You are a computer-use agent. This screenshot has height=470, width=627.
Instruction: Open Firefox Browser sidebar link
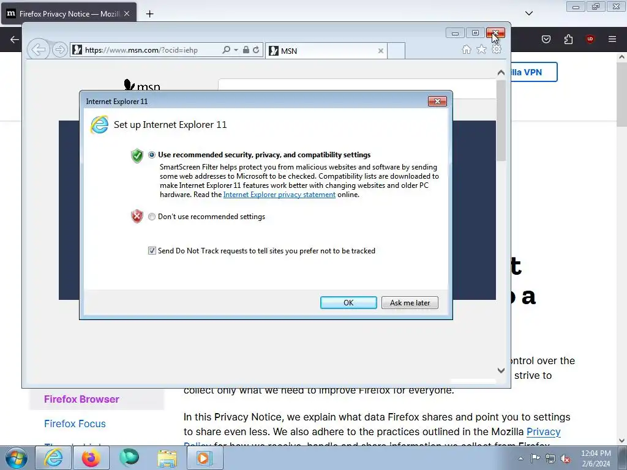click(81, 399)
